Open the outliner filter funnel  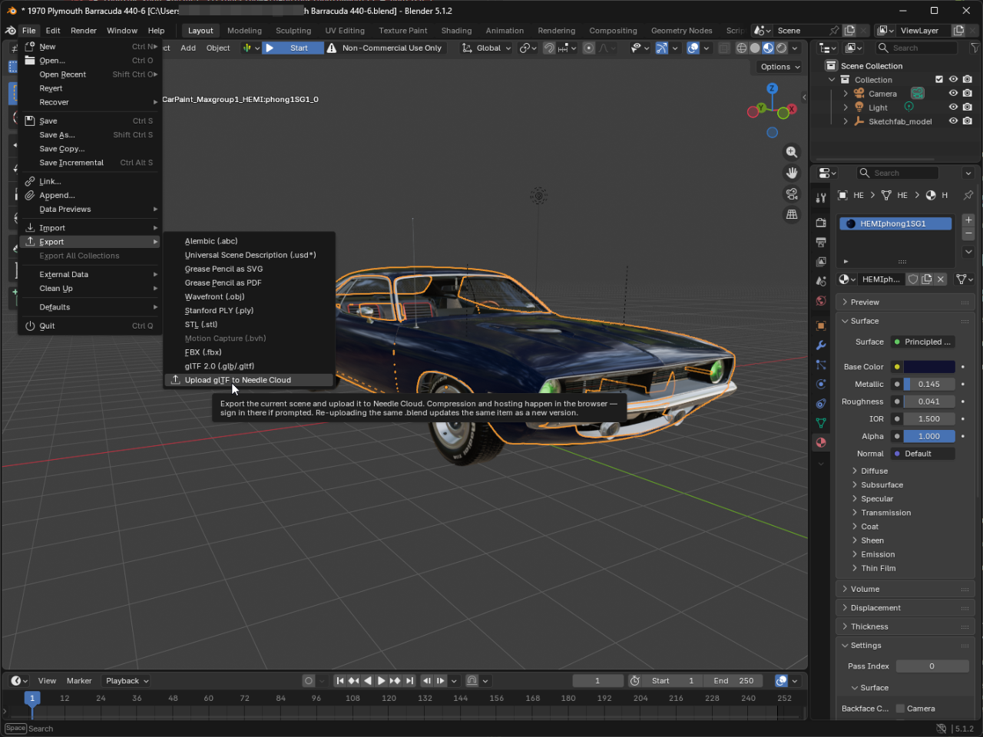[975, 48]
